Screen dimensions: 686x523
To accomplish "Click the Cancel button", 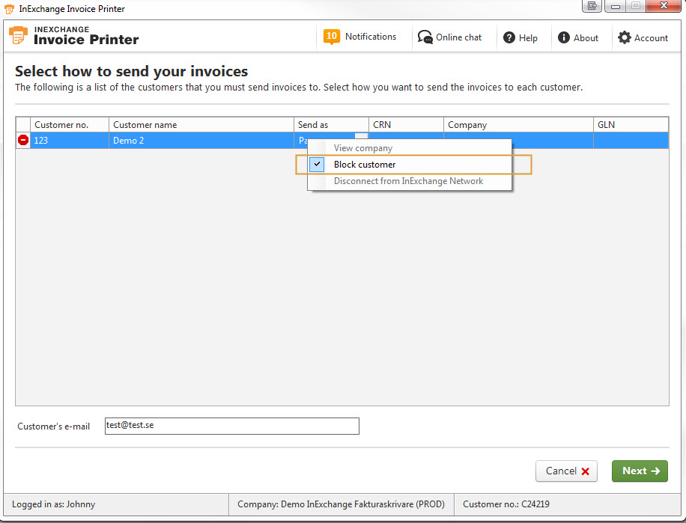I will tap(566, 471).
